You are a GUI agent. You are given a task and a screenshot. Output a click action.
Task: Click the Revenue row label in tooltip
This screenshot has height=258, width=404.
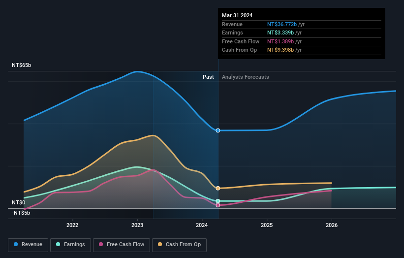(232, 24)
